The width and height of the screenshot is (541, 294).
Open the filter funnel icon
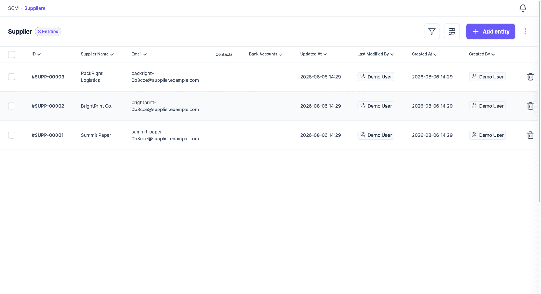click(432, 31)
